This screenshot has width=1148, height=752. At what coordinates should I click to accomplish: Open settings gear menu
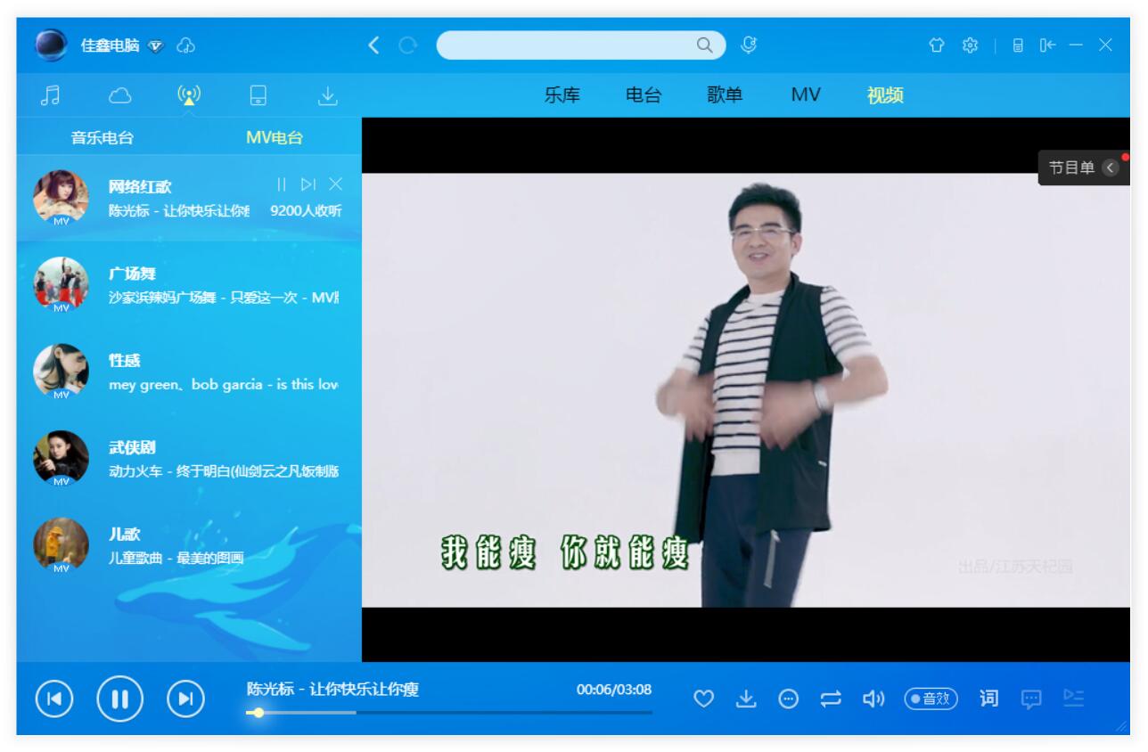point(970,45)
